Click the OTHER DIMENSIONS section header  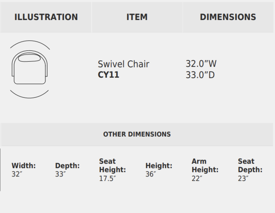(x=137, y=135)
